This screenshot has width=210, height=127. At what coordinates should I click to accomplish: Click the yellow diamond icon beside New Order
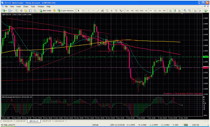(x=54, y=11)
